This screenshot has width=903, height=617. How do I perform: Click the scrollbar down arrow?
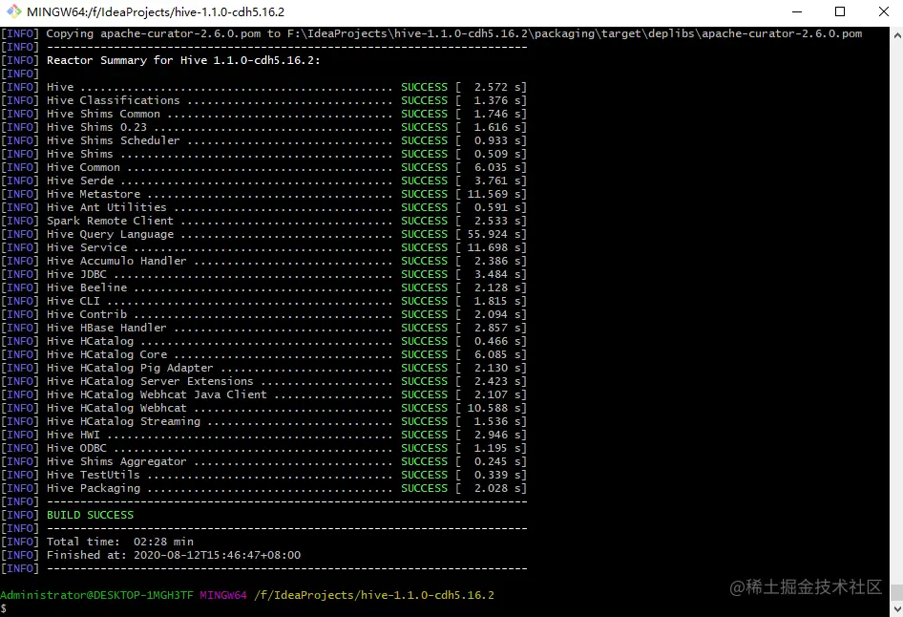pyautogui.click(x=896, y=609)
